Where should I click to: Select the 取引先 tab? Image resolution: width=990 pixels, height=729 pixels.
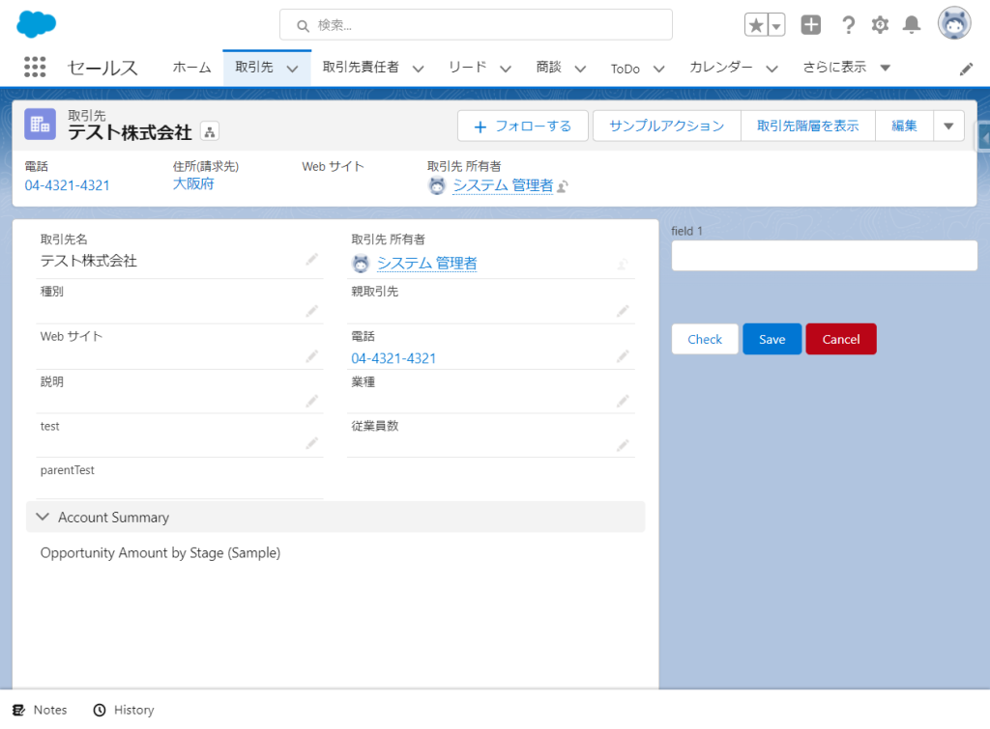point(254,67)
